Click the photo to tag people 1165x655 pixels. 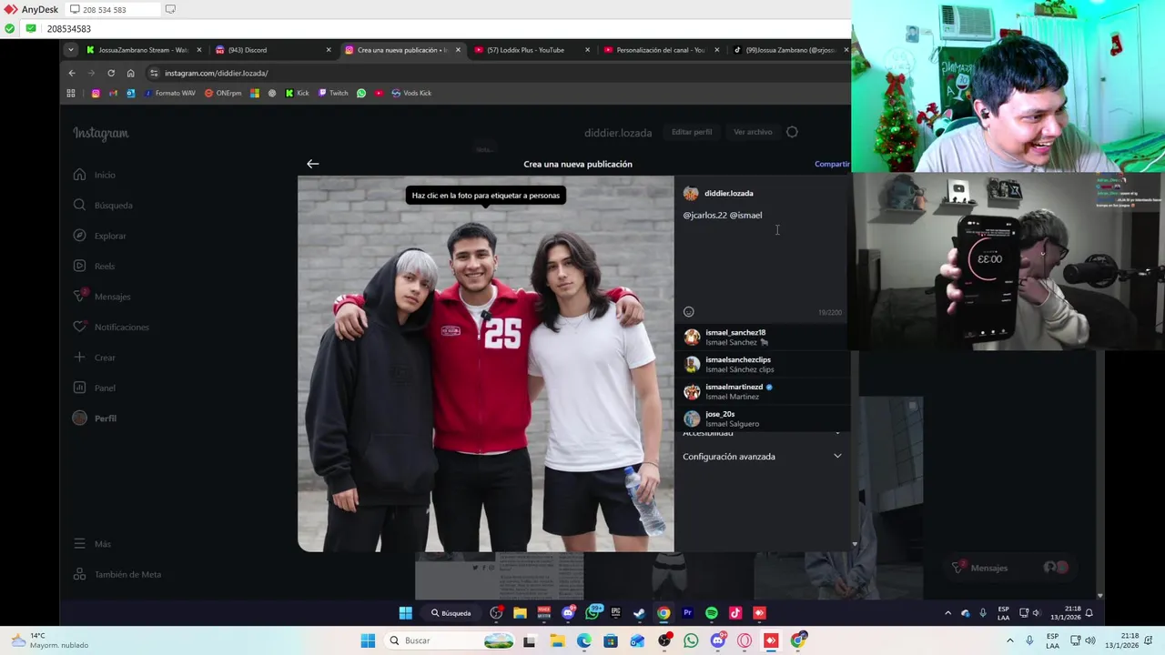point(485,364)
